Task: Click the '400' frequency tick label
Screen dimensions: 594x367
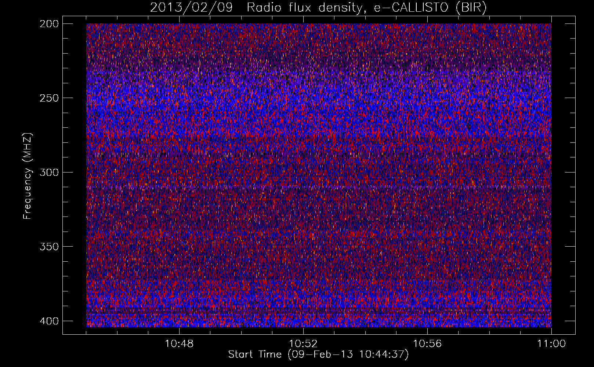Action: pyautogui.click(x=49, y=321)
